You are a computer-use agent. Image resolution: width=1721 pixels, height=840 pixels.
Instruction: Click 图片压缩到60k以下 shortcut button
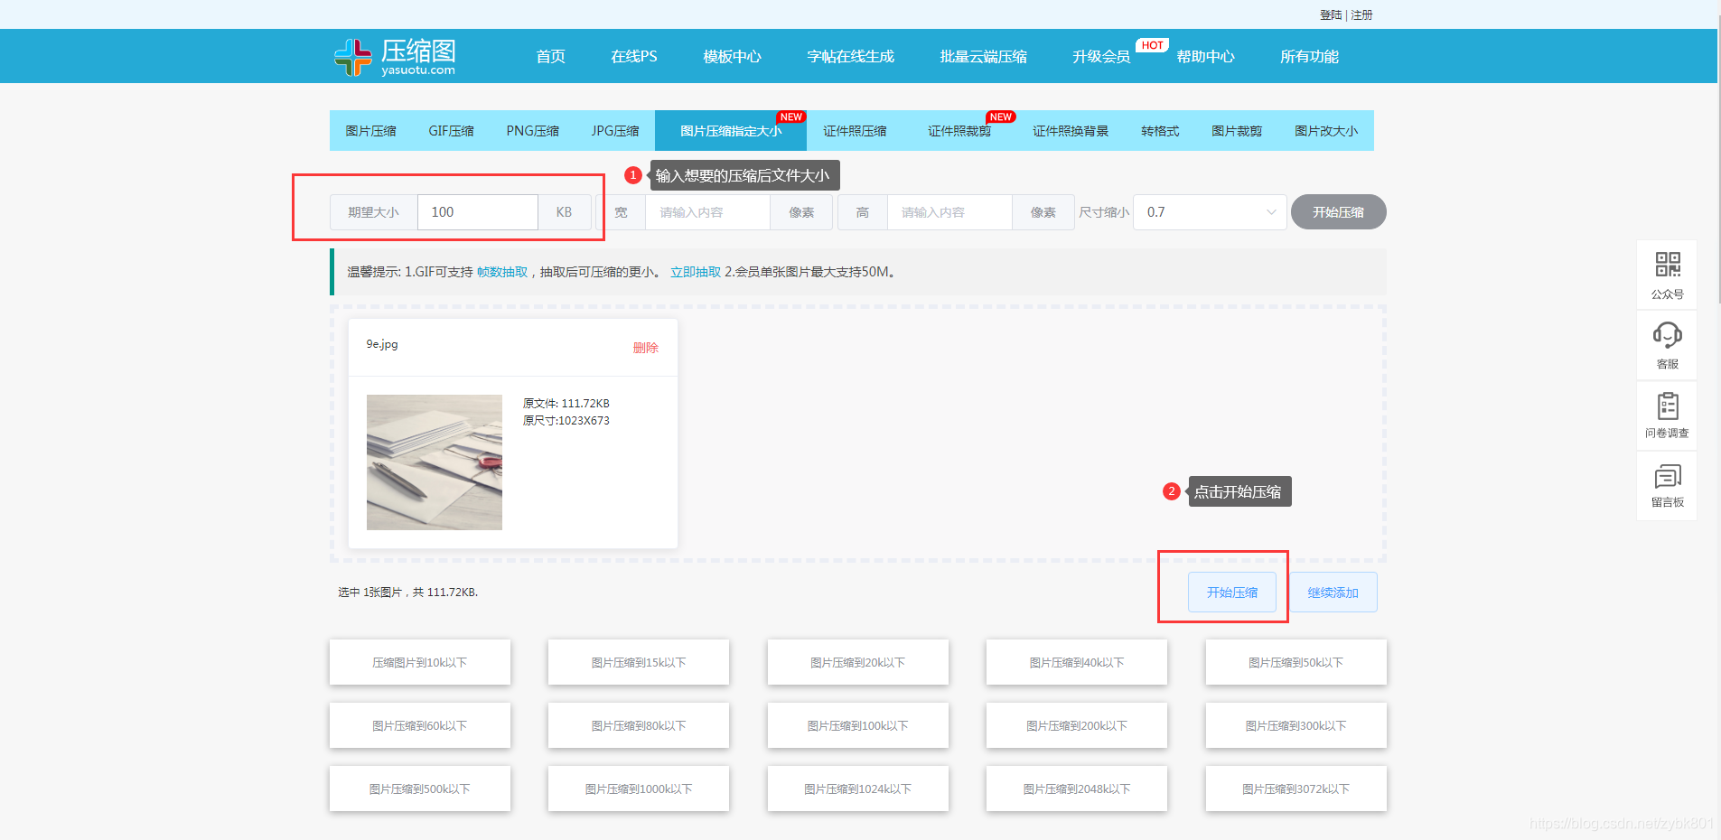pyautogui.click(x=420, y=725)
